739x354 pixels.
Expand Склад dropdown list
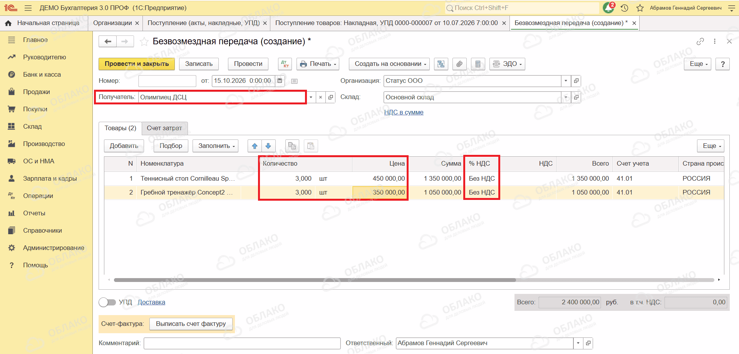point(566,97)
